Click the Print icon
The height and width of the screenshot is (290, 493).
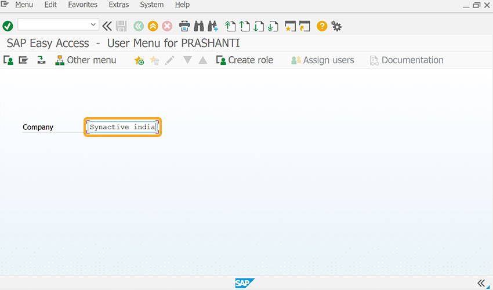tap(184, 26)
